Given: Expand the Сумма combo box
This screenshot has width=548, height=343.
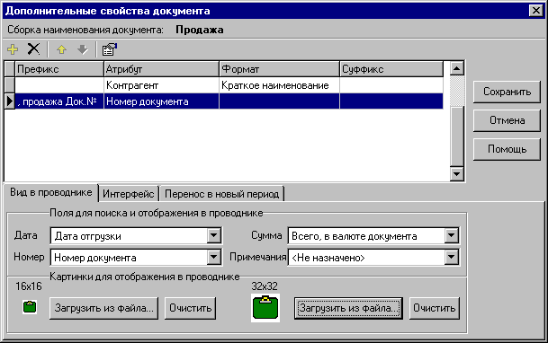Looking at the screenshot, I should [451, 236].
